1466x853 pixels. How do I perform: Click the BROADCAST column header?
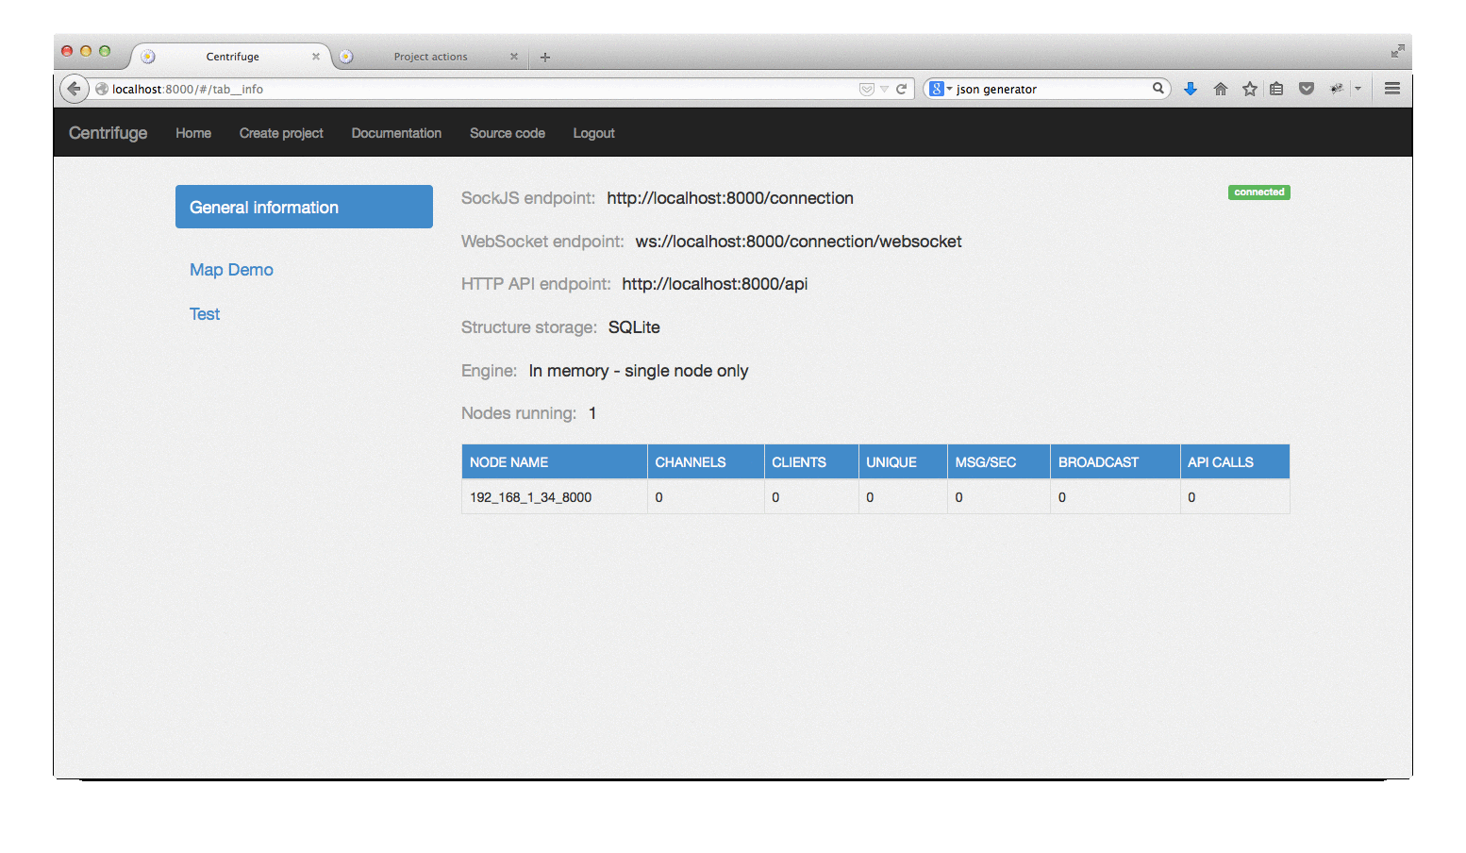1115,461
